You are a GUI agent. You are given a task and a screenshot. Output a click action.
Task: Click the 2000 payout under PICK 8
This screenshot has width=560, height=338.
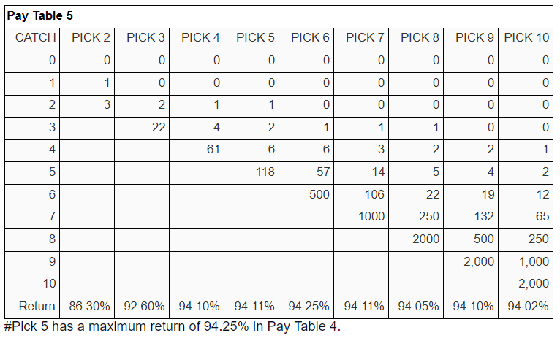coord(425,239)
